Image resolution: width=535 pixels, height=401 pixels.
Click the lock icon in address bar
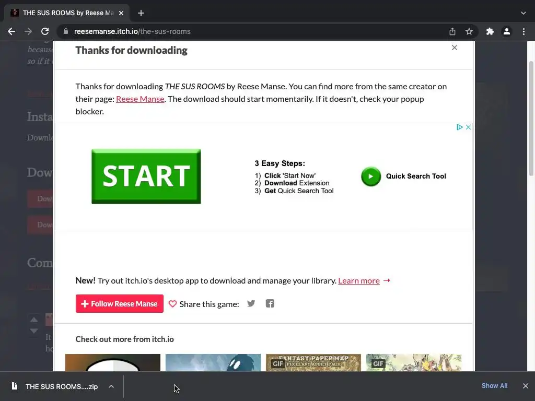[x=66, y=31]
